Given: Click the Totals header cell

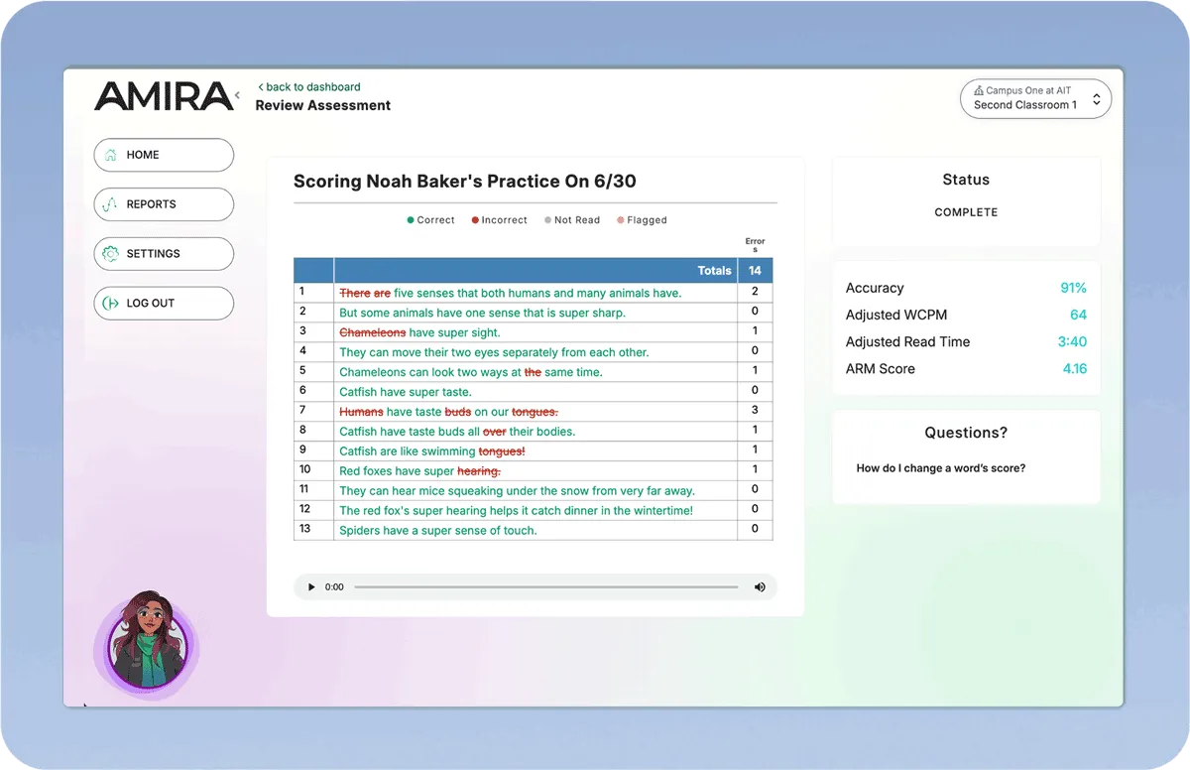Looking at the screenshot, I should pyautogui.click(x=535, y=270).
